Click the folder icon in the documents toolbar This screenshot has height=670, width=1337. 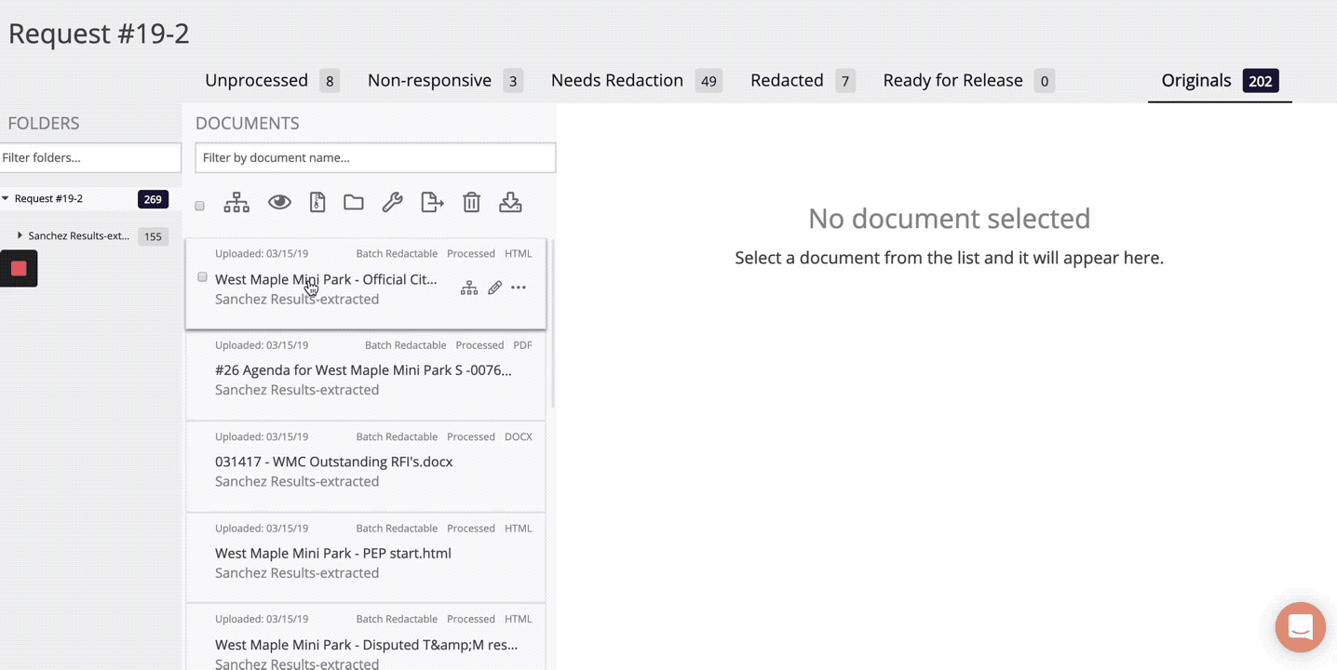(x=354, y=203)
